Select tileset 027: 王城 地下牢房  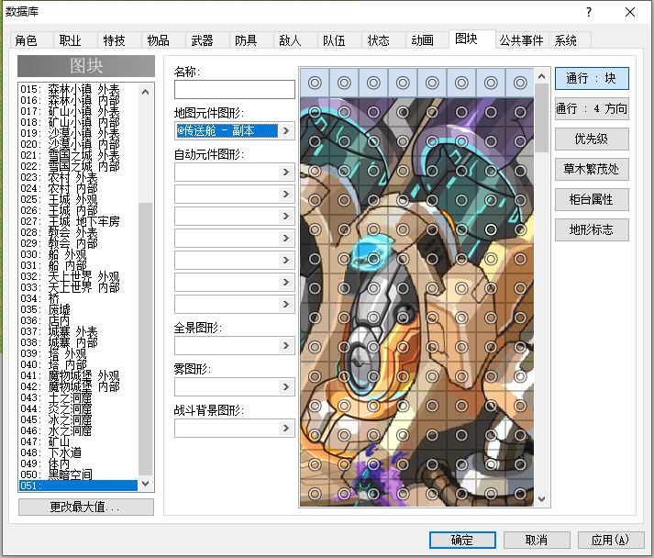click(78, 221)
